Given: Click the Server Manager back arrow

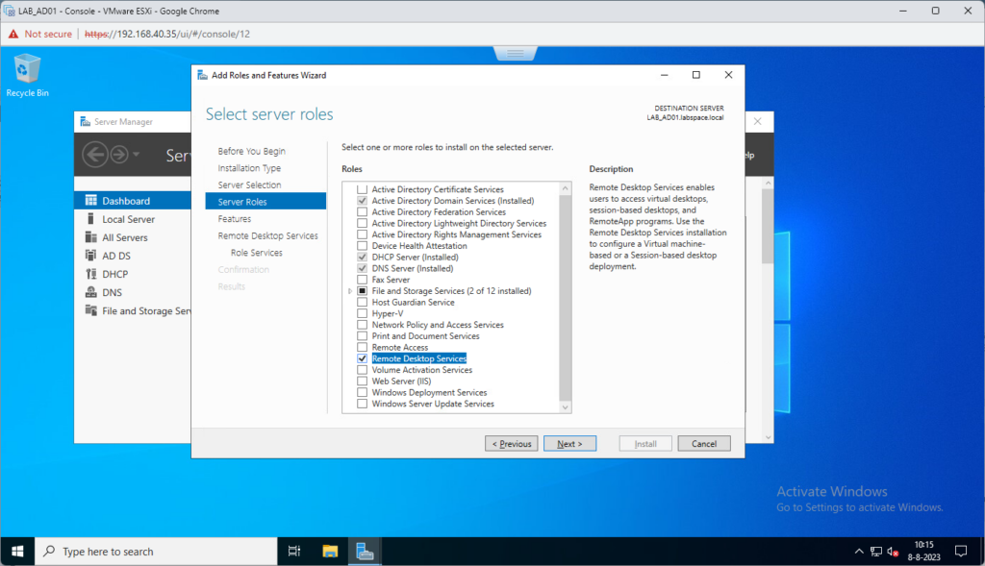Looking at the screenshot, I should [95, 154].
